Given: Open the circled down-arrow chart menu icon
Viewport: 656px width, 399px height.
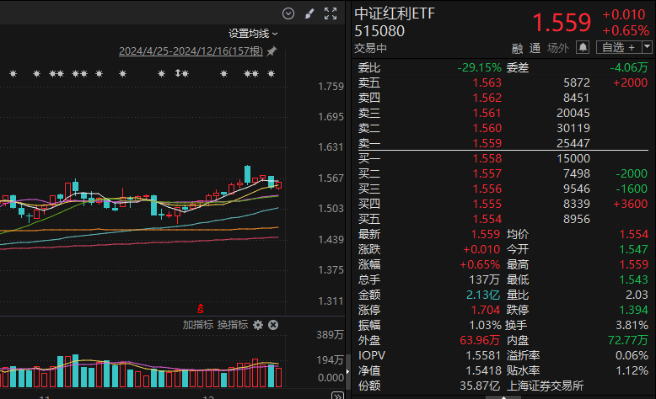Looking at the screenshot, I should point(288,13).
